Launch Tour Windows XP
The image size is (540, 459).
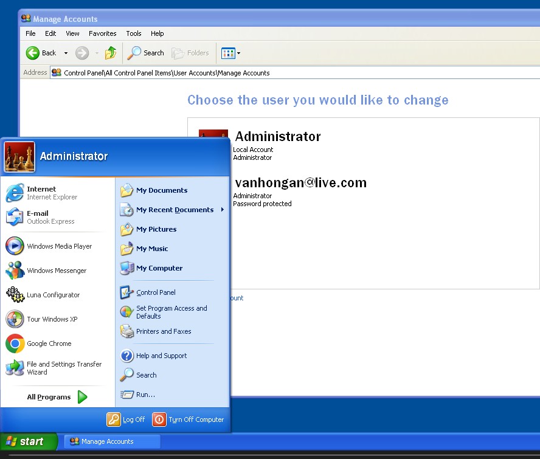(x=52, y=319)
